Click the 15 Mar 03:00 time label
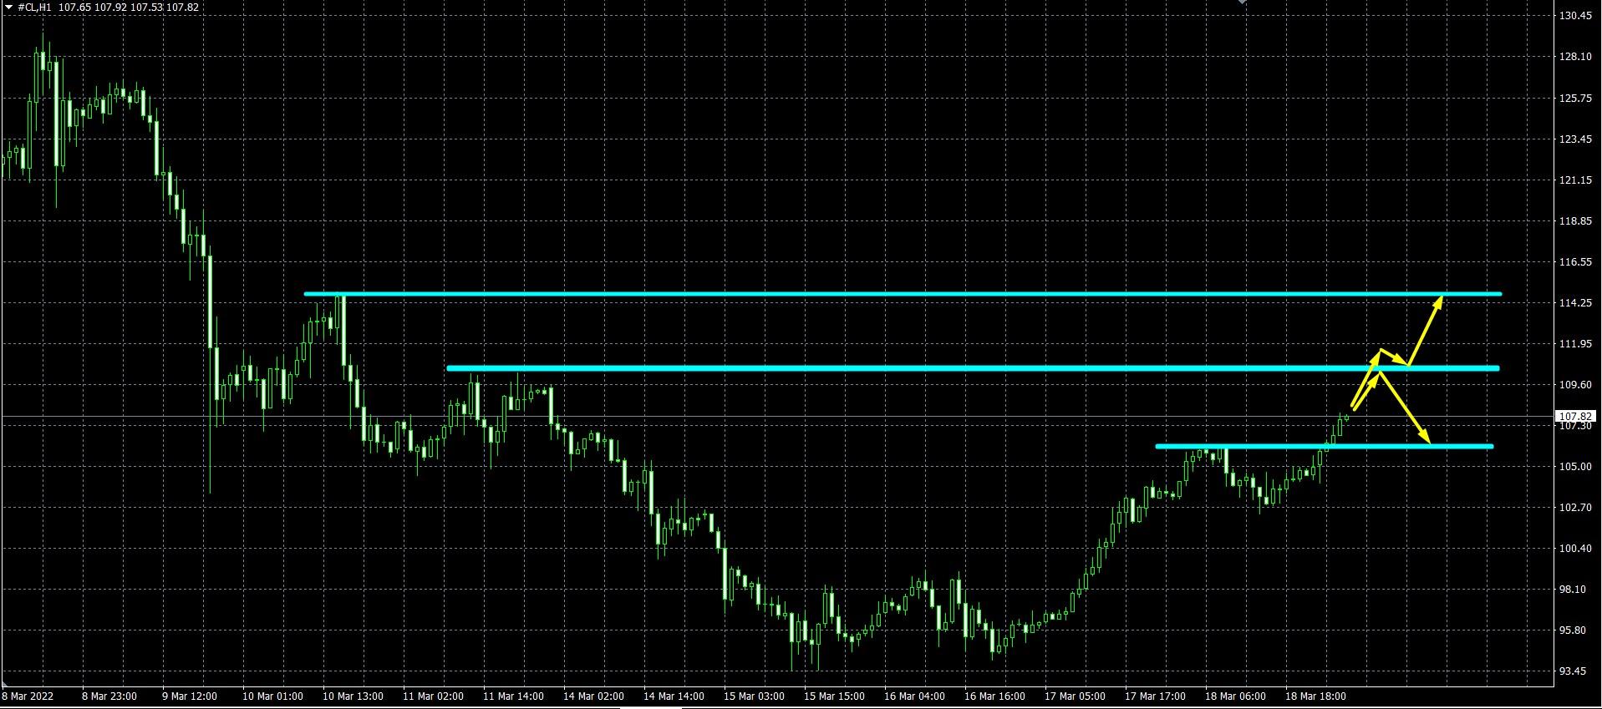Screen dimensions: 1602x709 tap(754, 696)
